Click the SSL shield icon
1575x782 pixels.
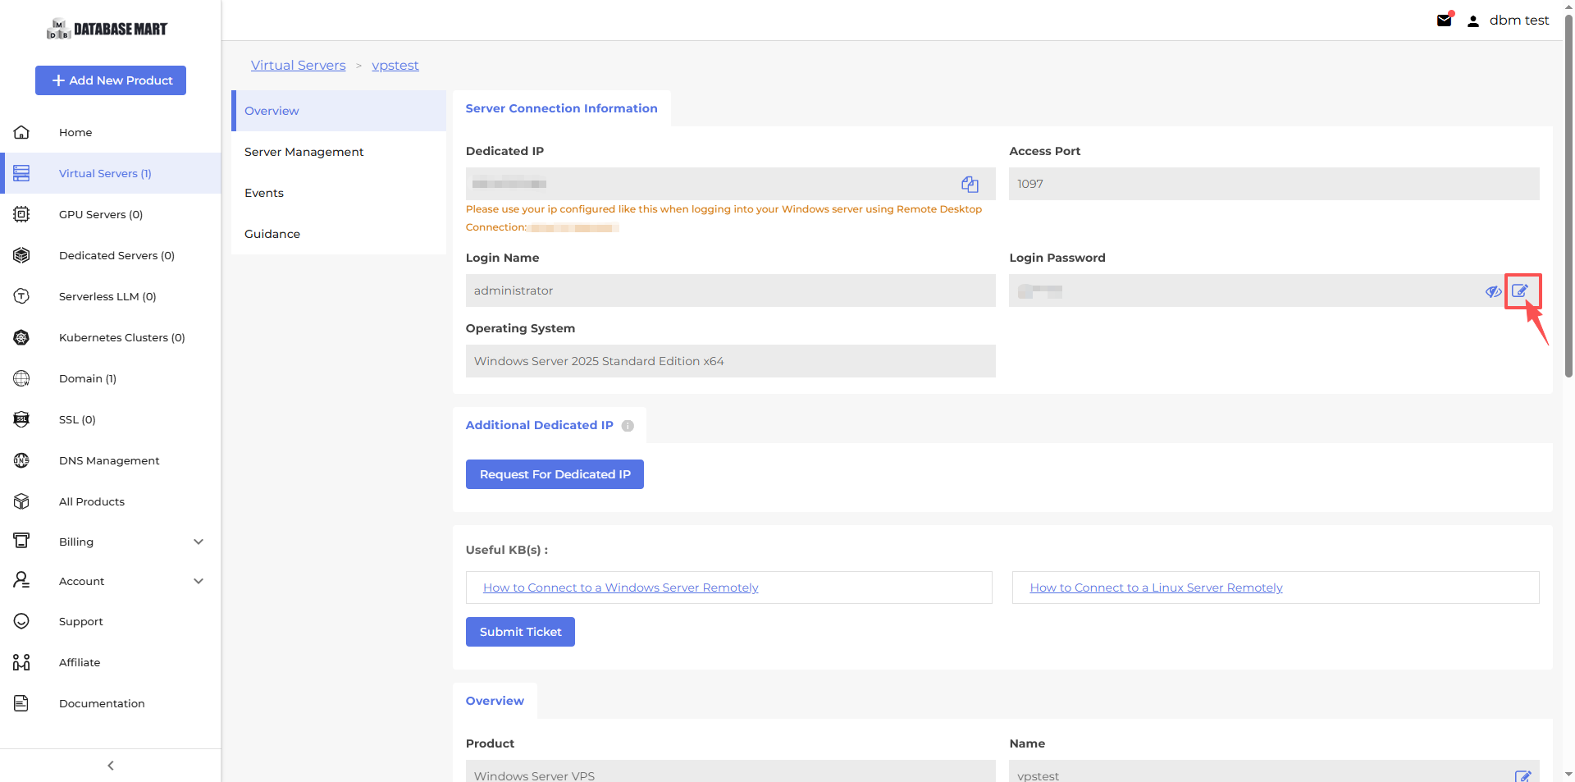point(21,419)
